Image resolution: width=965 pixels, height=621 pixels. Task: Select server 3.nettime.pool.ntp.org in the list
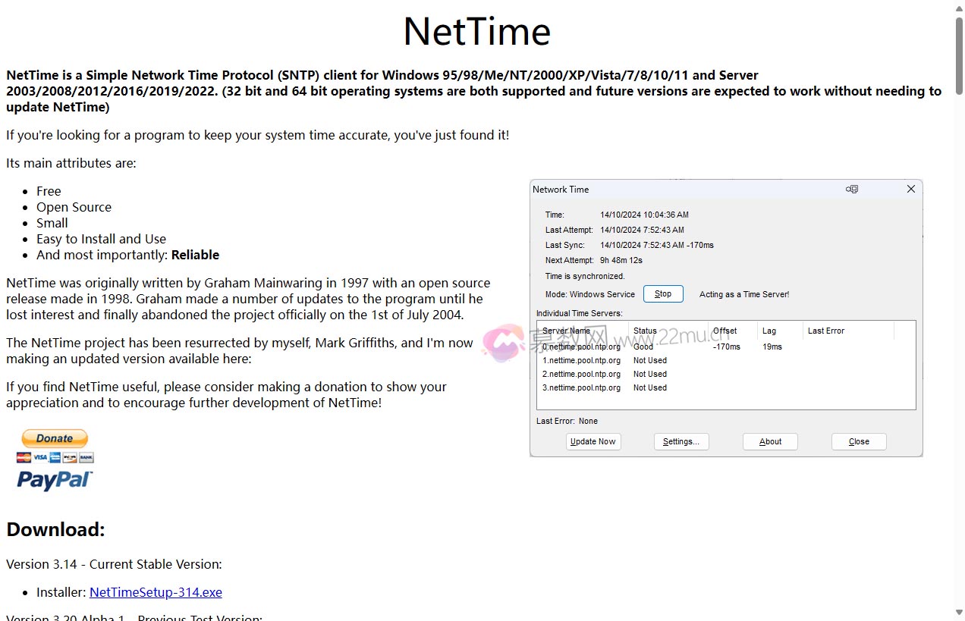pos(581,387)
